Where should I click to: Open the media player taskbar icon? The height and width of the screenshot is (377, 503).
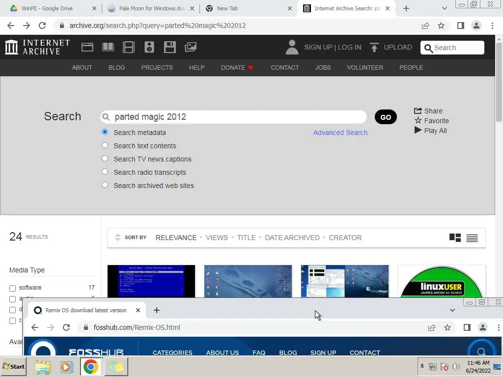point(67,367)
